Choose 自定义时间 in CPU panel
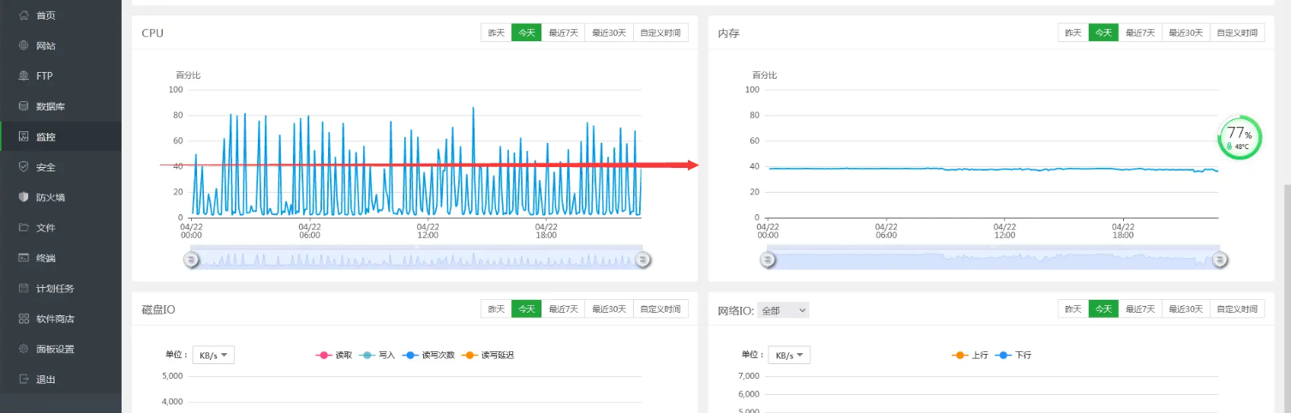This screenshot has height=413, width=1291. pyautogui.click(x=660, y=33)
